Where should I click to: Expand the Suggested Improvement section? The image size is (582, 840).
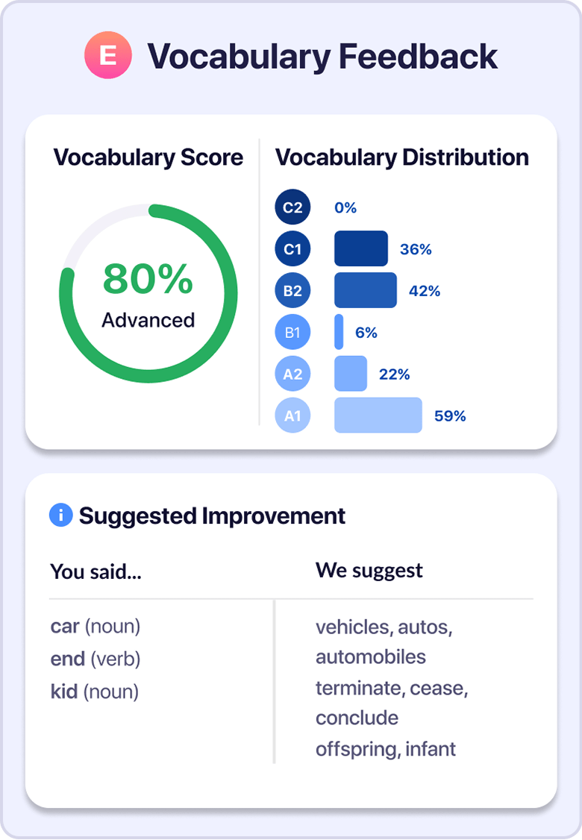(x=213, y=515)
